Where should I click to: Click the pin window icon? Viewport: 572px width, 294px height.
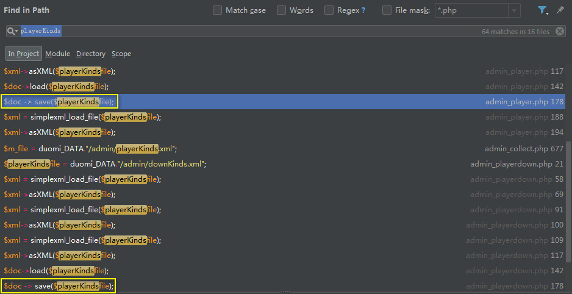click(560, 10)
